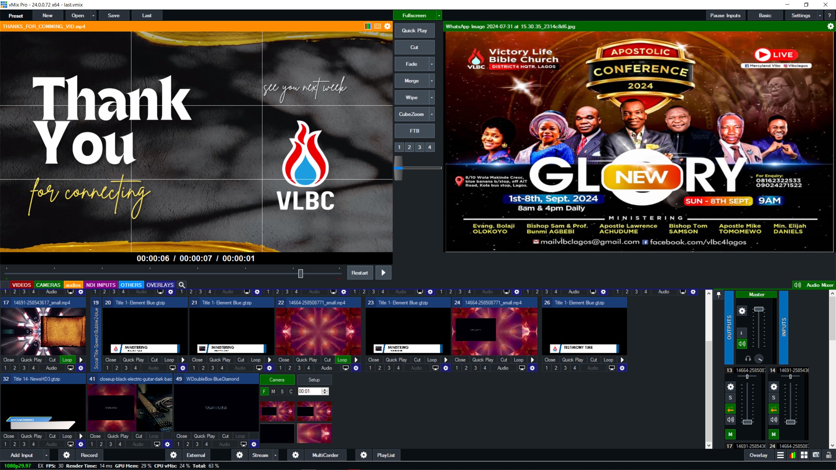
Task: Select the OVERLAYS category tab
Action: tap(160, 285)
